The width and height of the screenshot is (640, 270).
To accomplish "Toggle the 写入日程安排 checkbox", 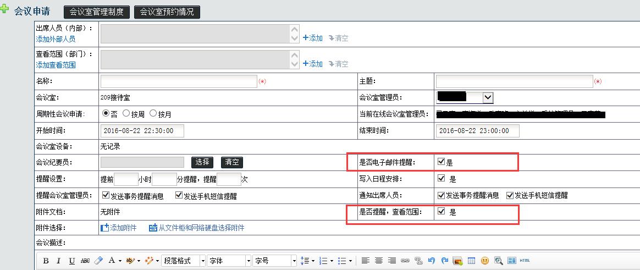I will click(x=441, y=178).
